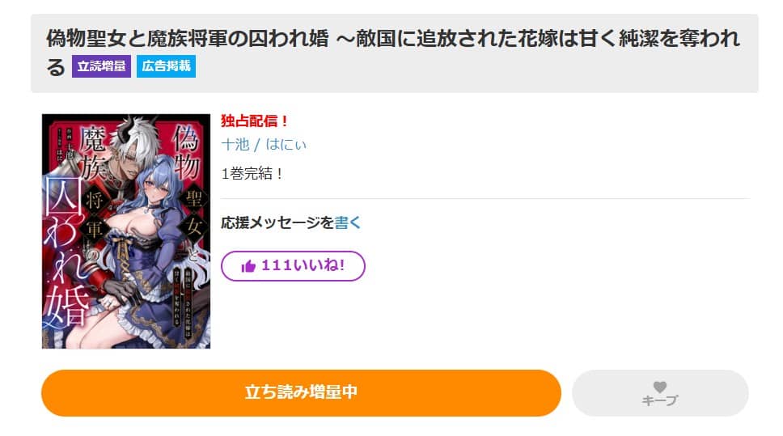Toggle the キープ button
Screen dimensions: 783x436
[x=660, y=392]
